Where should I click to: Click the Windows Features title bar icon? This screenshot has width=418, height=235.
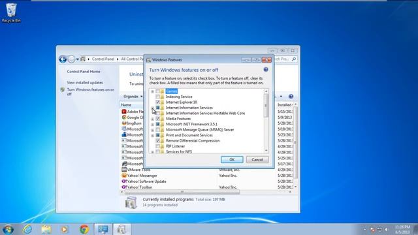click(x=148, y=60)
